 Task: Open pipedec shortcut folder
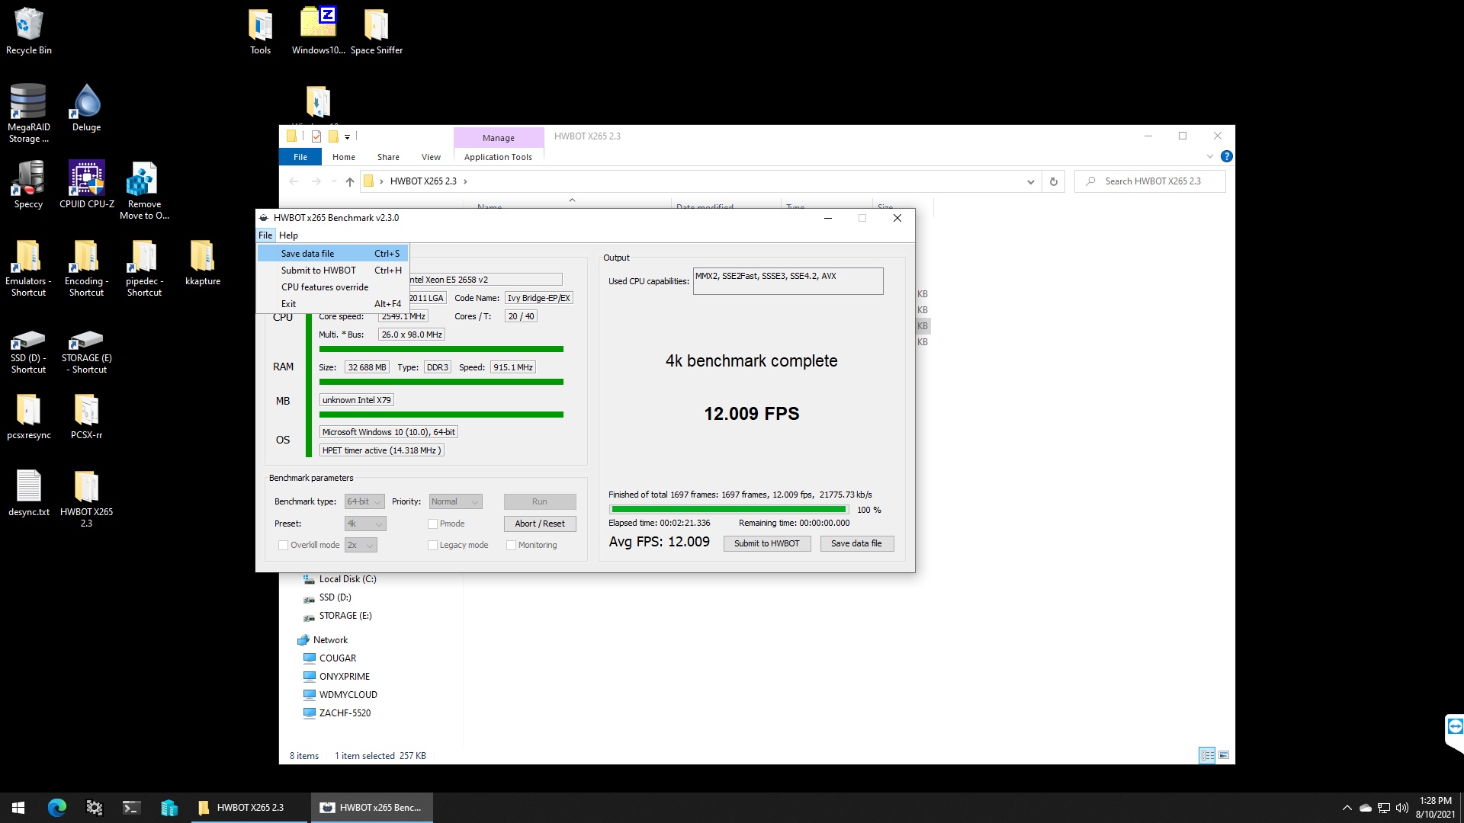click(144, 267)
